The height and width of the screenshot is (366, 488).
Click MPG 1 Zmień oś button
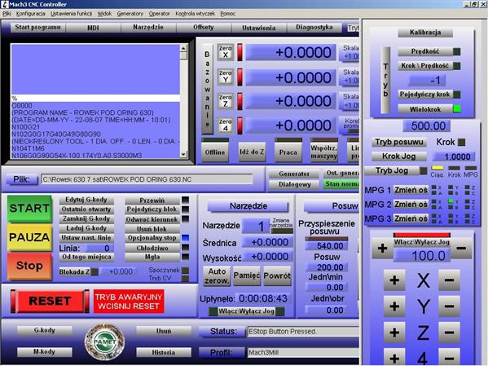[411, 190]
